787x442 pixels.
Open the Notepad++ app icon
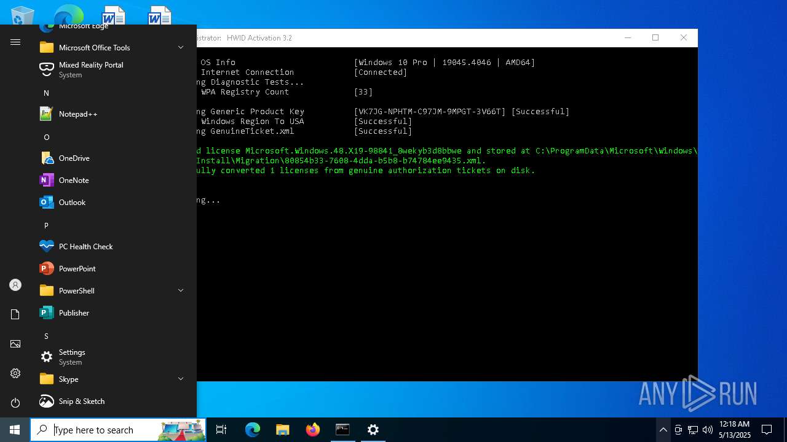click(47, 114)
